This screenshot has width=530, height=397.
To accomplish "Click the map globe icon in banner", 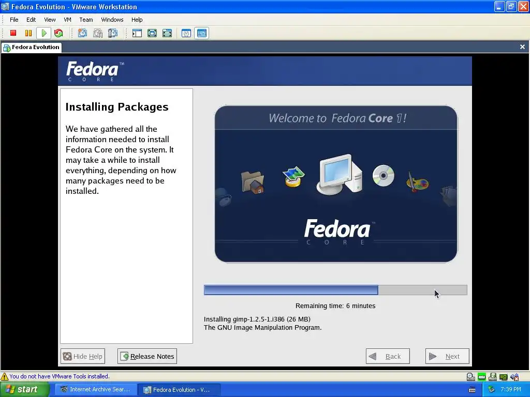I will (293, 176).
